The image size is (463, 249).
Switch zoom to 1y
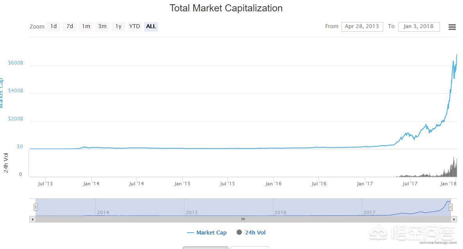click(118, 27)
